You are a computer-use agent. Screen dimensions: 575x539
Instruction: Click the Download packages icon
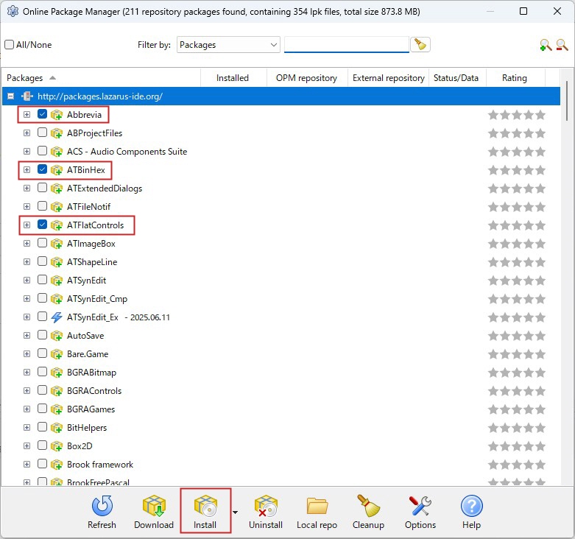tap(154, 512)
